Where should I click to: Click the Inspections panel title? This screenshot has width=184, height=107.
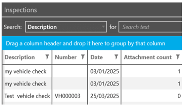[x=20, y=10]
